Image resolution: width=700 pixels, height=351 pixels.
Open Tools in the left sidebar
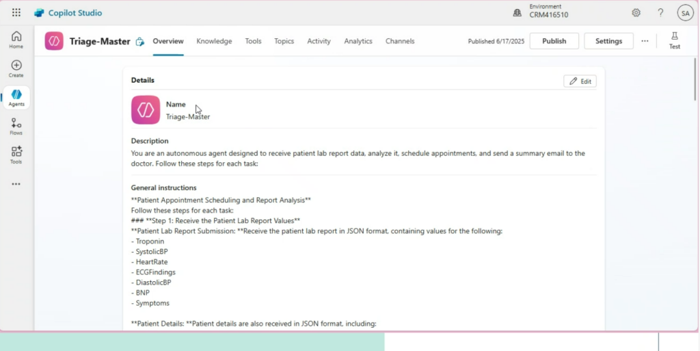click(16, 155)
